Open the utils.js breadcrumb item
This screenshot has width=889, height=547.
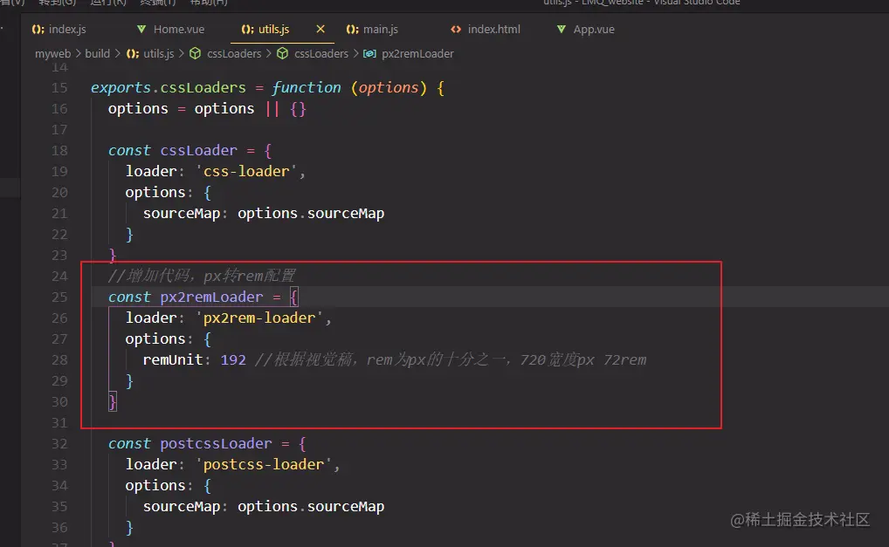159,53
